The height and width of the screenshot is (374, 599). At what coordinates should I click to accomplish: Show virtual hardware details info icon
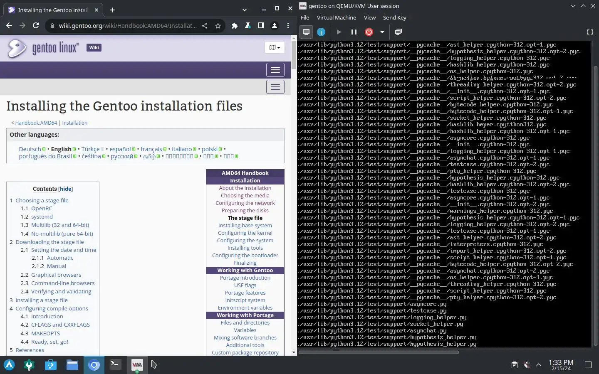click(x=321, y=32)
